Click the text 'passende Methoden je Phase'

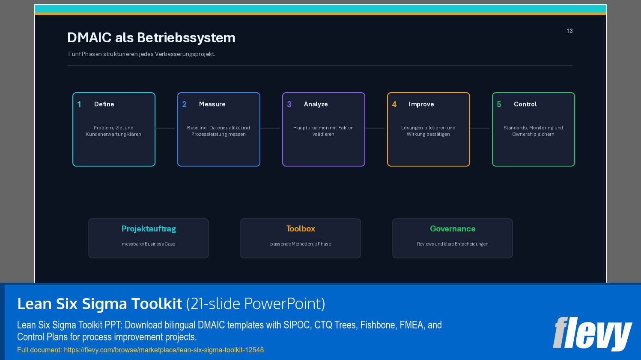click(301, 244)
